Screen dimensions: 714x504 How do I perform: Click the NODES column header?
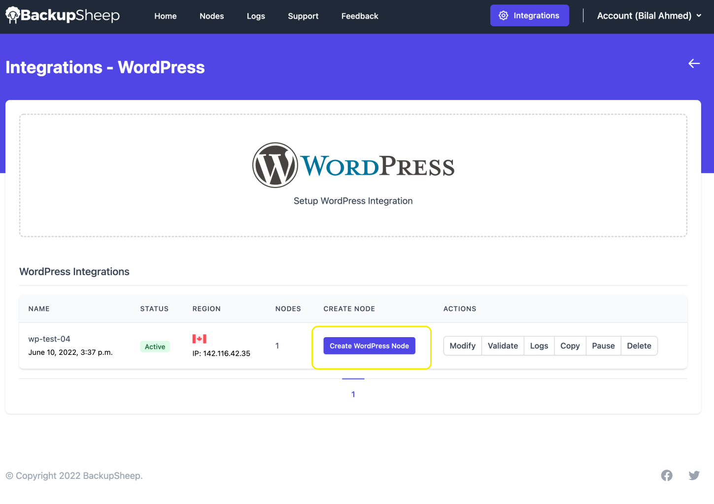click(x=288, y=309)
